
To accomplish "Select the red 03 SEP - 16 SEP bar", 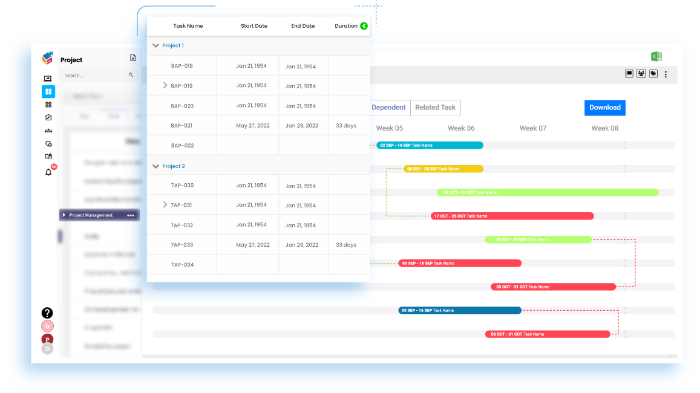I will coord(460,264).
